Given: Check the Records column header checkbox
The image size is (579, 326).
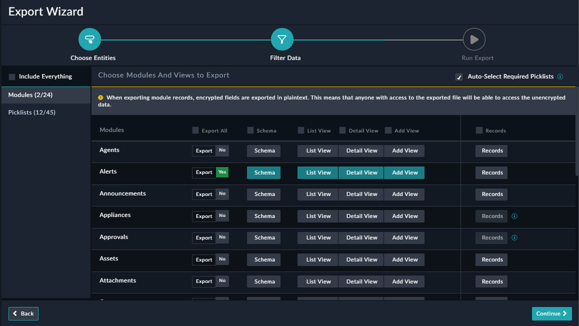Looking at the screenshot, I should point(478,130).
